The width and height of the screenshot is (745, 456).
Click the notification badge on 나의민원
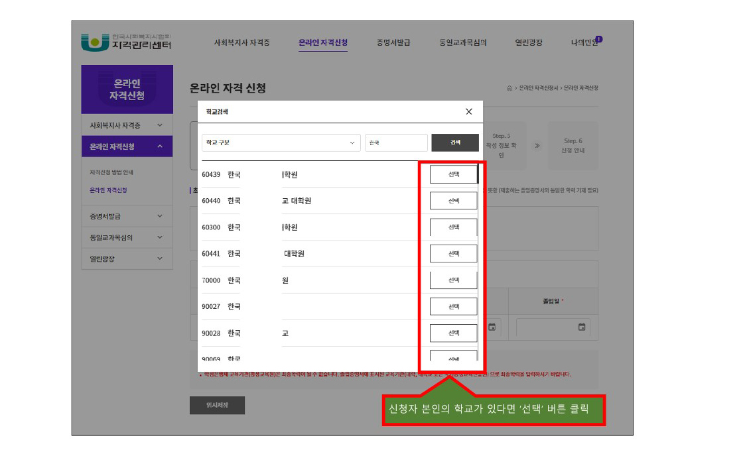(598, 39)
